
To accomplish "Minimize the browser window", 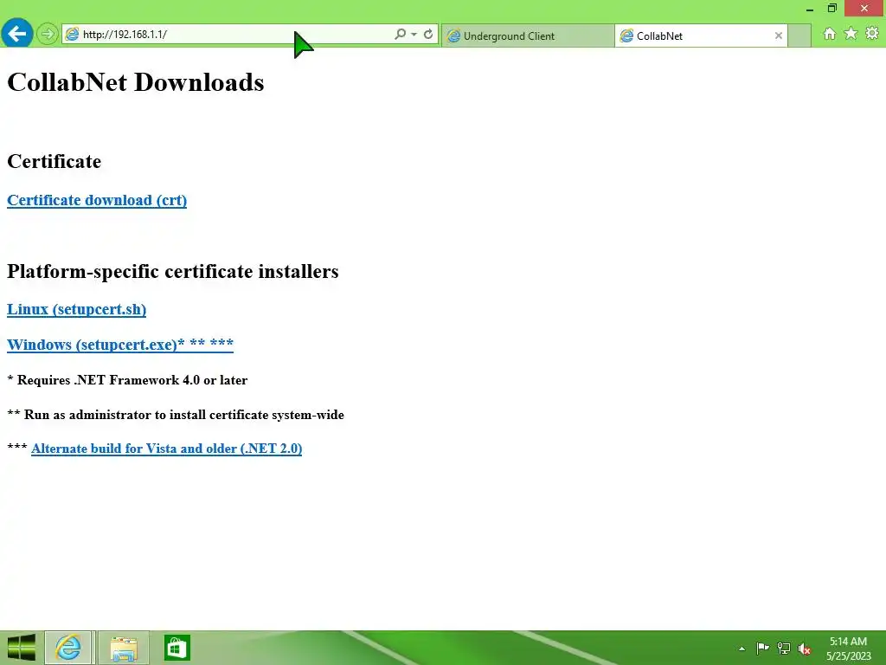I will click(810, 9).
